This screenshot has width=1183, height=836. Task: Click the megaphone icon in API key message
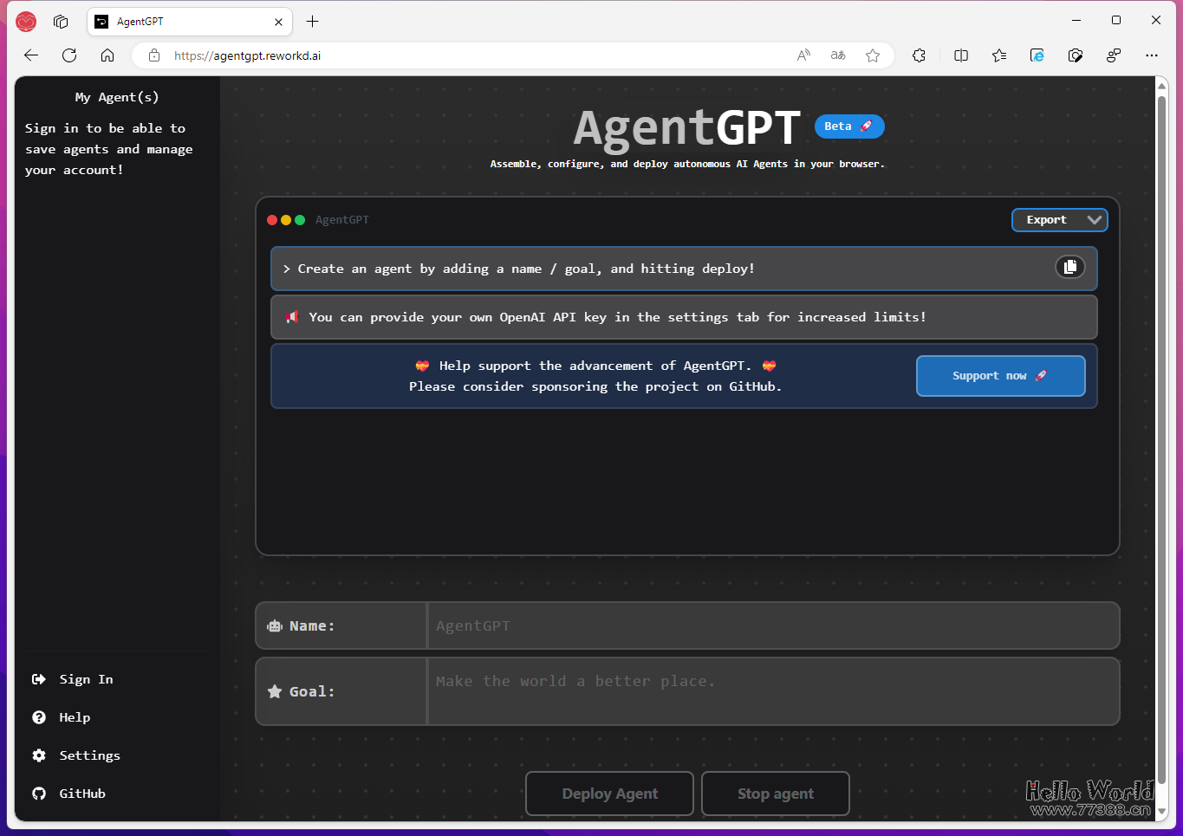tap(292, 317)
